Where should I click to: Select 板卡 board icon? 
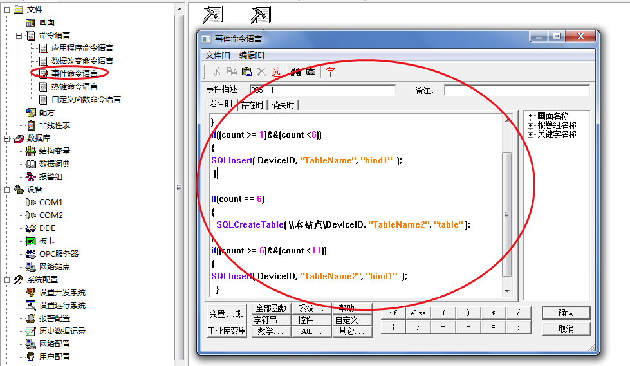(30, 241)
